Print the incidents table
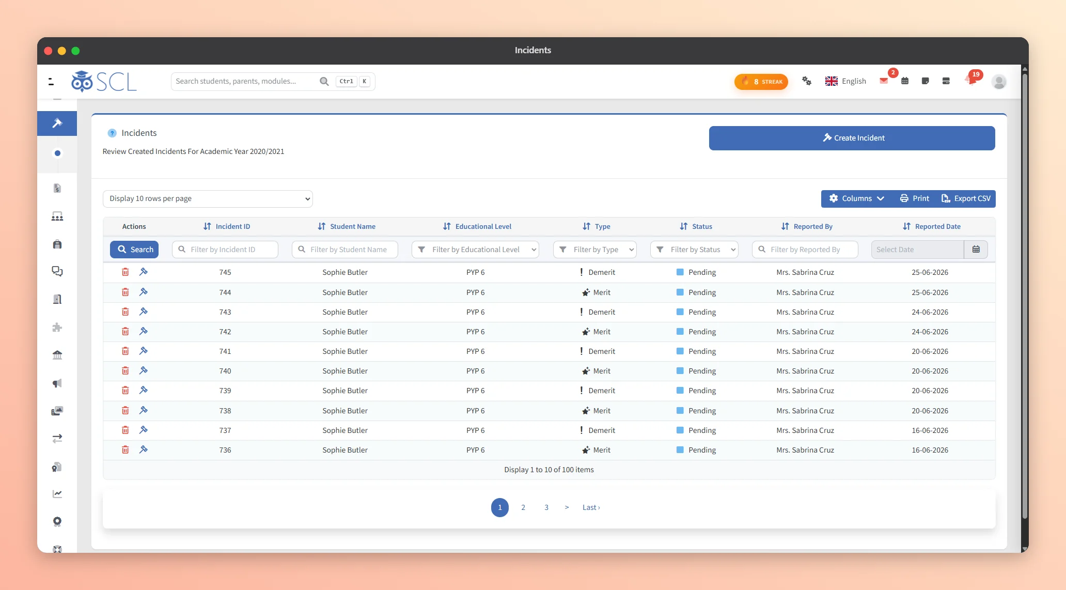 click(x=914, y=199)
